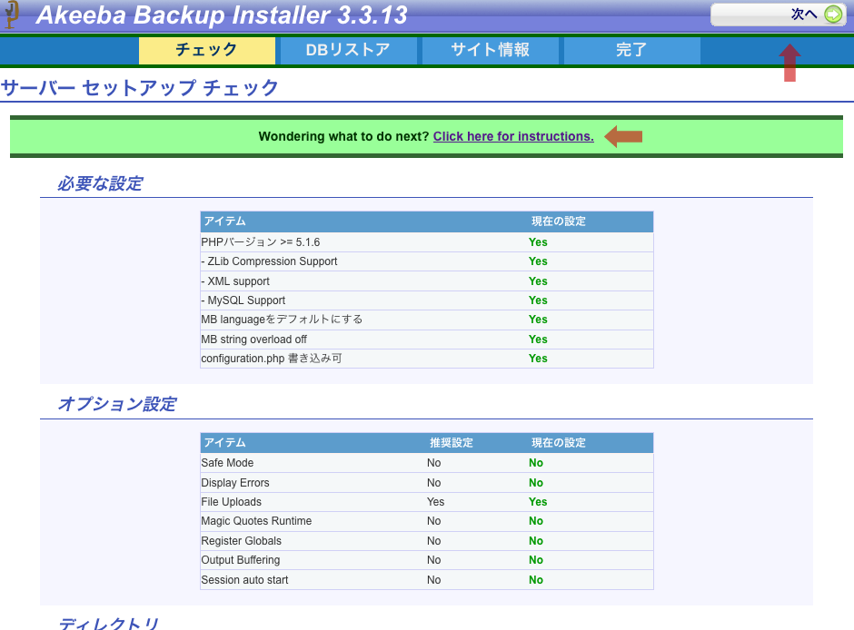Click the サーバー セットアップ チェック page title
The height and width of the screenshot is (630, 854).
tap(140, 88)
